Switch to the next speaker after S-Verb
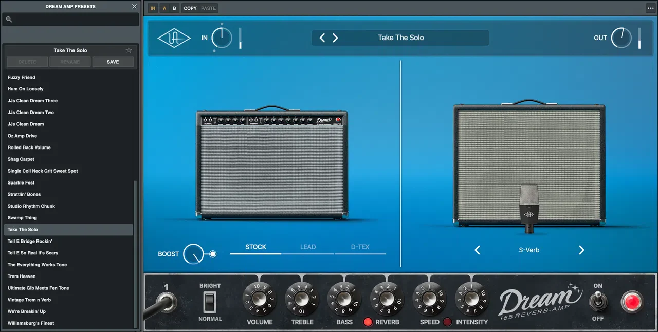 [x=581, y=250]
